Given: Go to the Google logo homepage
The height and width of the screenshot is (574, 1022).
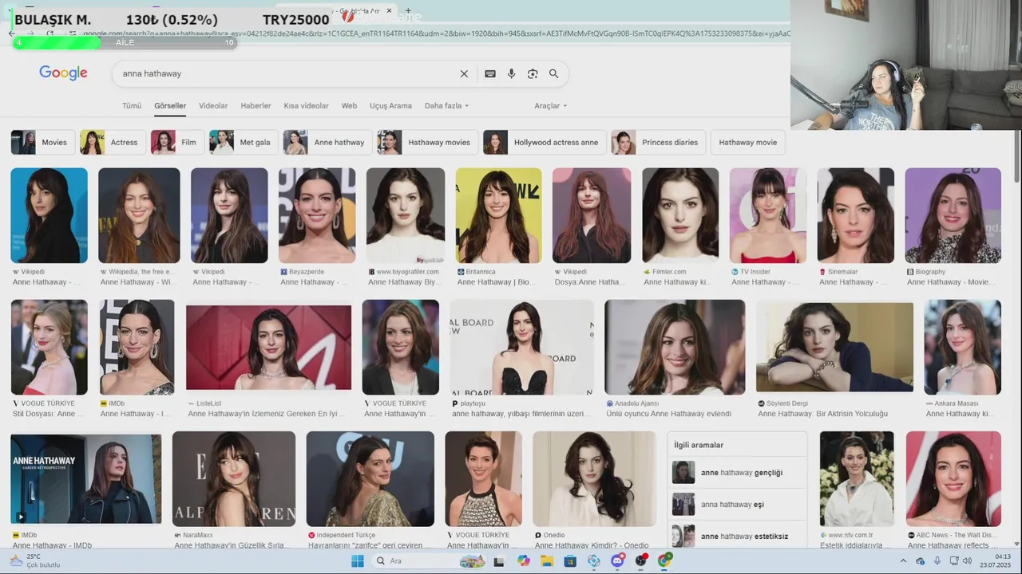Looking at the screenshot, I should coord(63,73).
